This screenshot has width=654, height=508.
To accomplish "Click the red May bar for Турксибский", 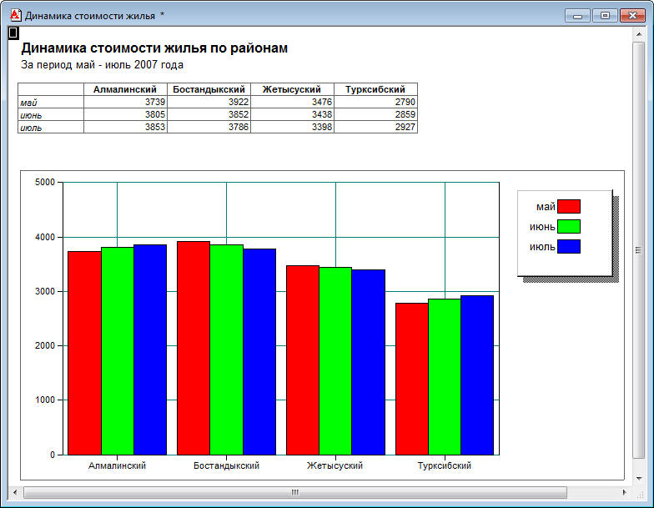I will pos(412,379).
